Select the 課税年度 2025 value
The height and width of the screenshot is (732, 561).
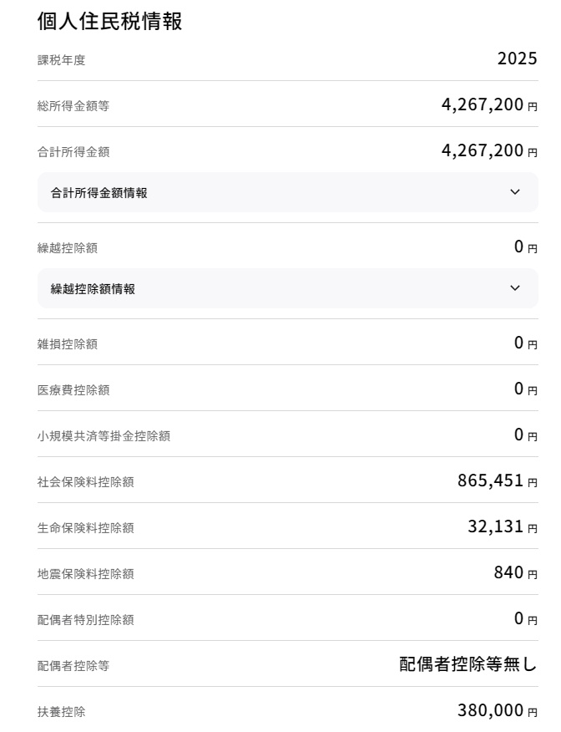coord(517,58)
